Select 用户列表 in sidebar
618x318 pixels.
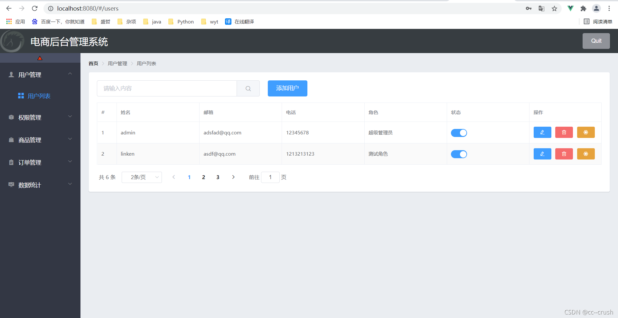tap(40, 96)
